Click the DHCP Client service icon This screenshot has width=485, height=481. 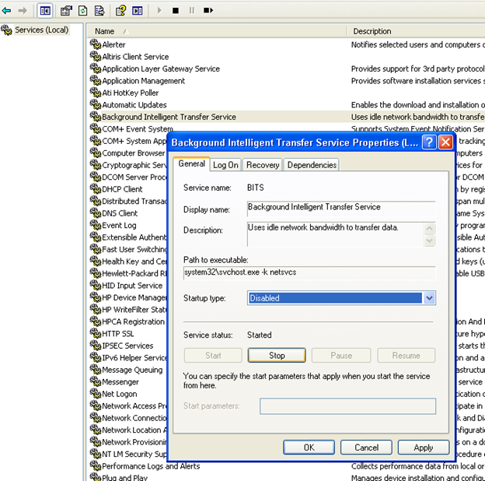click(96, 188)
